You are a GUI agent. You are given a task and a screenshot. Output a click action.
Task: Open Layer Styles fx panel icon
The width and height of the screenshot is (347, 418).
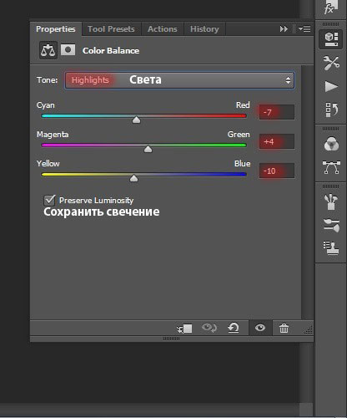pyautogui.click(x=331, y=8)
